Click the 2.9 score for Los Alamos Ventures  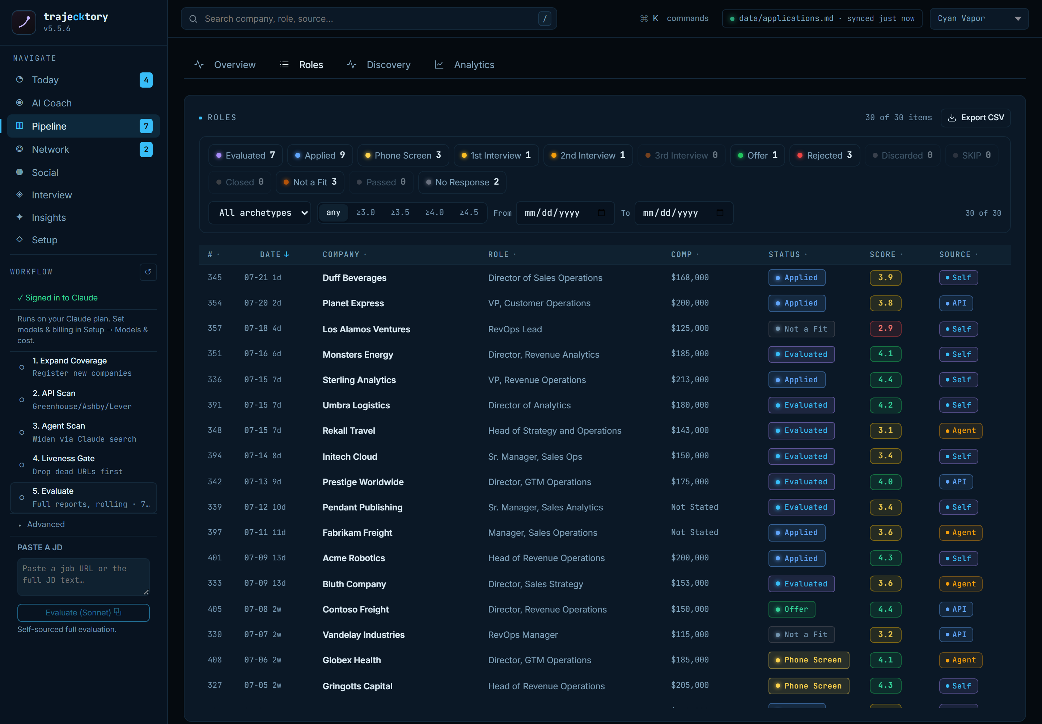pos(885,328)
